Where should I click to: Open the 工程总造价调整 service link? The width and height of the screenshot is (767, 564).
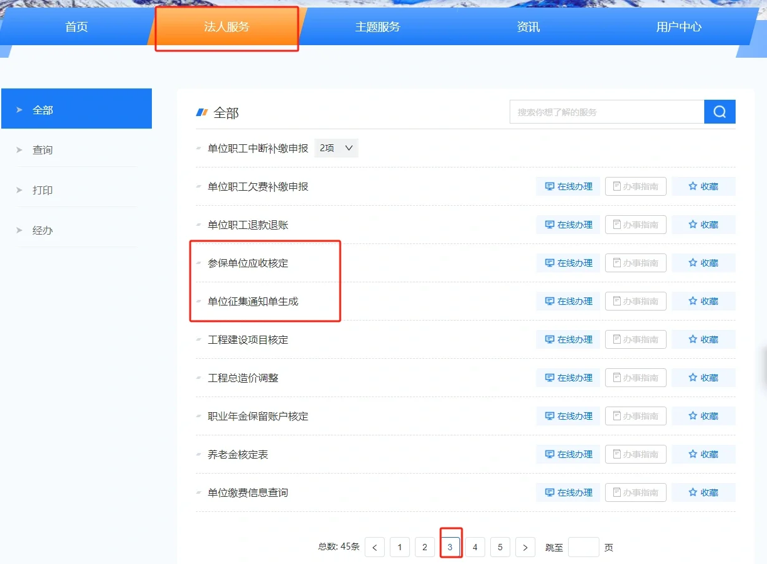pyautogui.click(x=243, y=378)
